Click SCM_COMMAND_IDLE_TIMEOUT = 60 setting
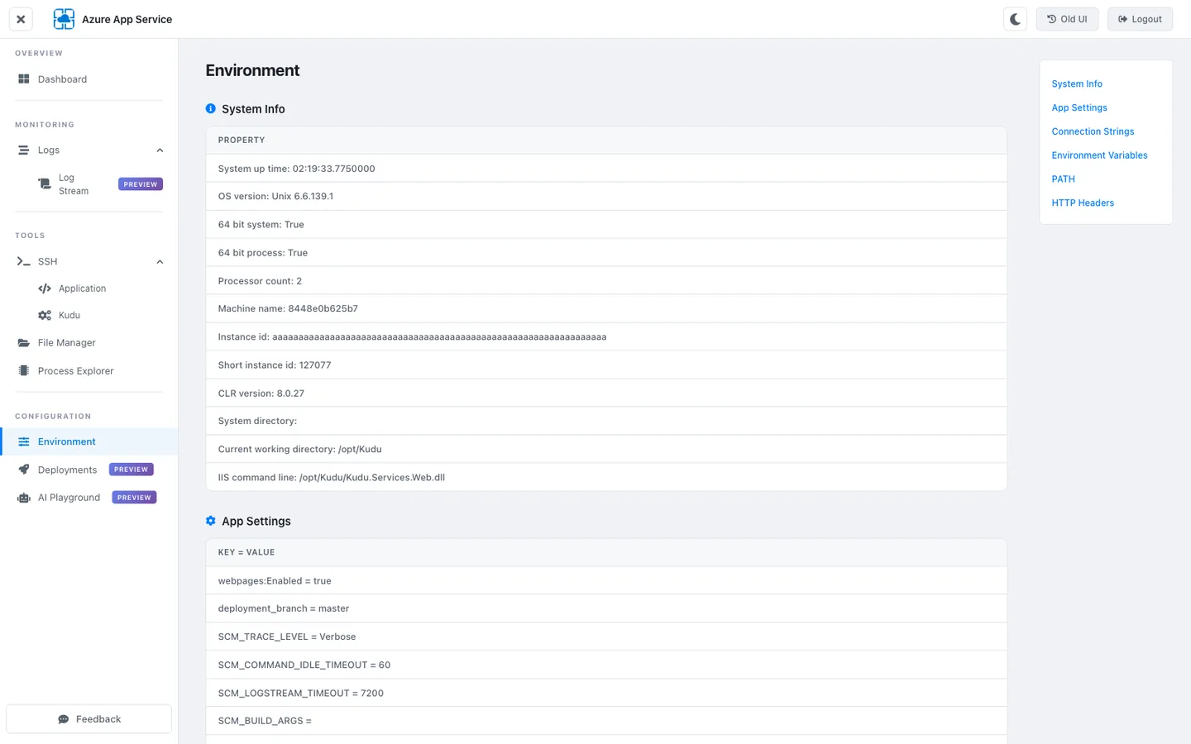This screenshot has height=744, width=1191. pyautogui.click(x=606, y=665)
